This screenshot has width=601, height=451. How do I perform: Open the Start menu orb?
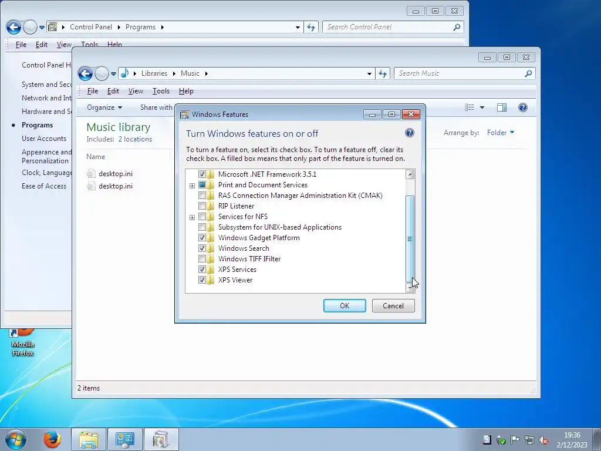point(15,439)
